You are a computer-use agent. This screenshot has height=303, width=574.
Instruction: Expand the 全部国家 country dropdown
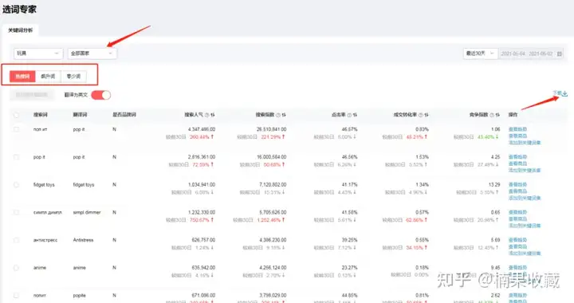pos(92,53)
